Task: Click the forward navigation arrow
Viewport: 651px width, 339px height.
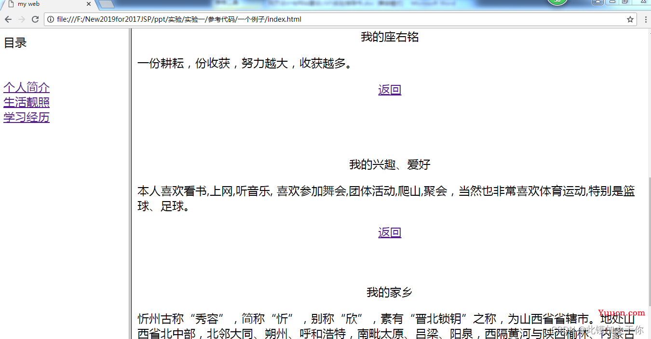Action: 22,19
